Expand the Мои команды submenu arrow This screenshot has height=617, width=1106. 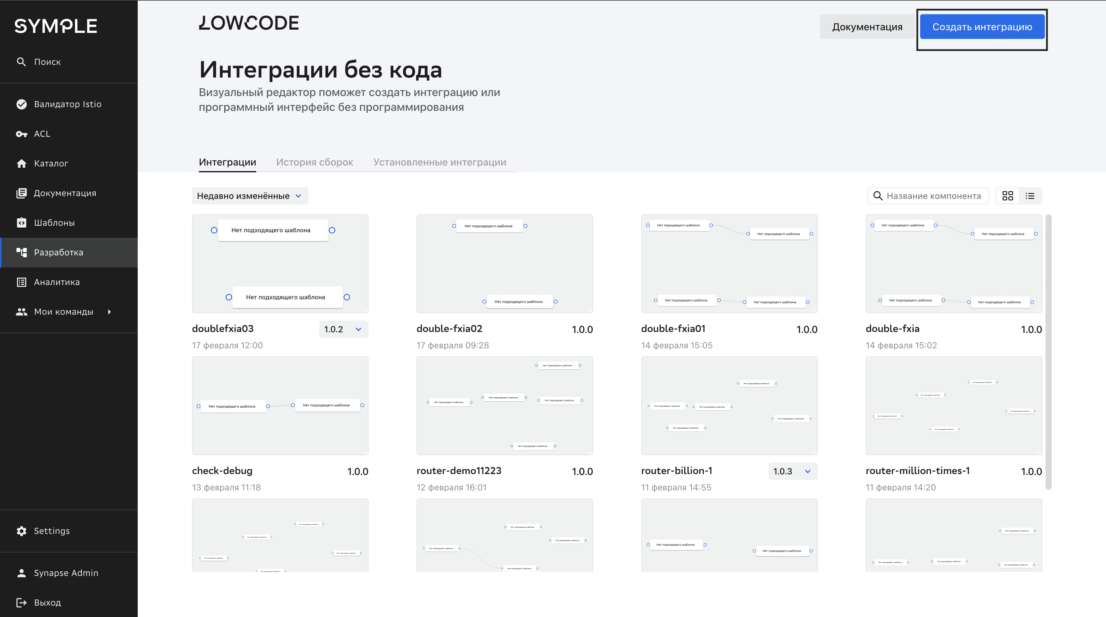(110, 312)
